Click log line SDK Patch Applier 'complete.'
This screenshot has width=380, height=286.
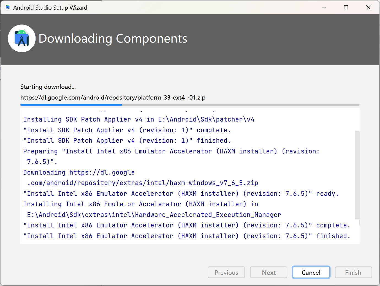tap(127, 130)
